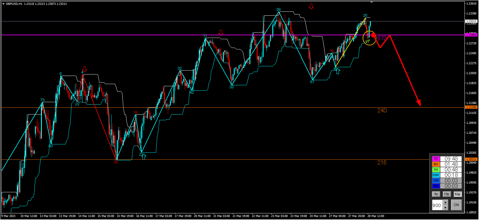Click swing label 80
The image size is (479, 220).
click(x=51, y=146)
